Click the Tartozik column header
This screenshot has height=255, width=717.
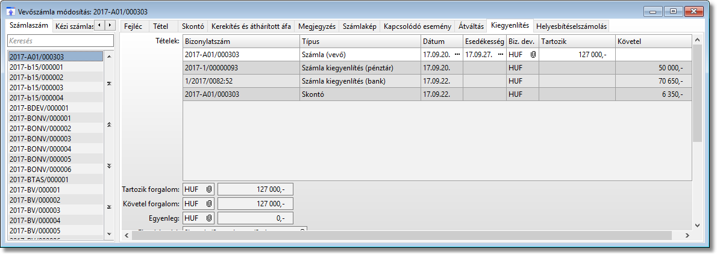coord(577,41)
